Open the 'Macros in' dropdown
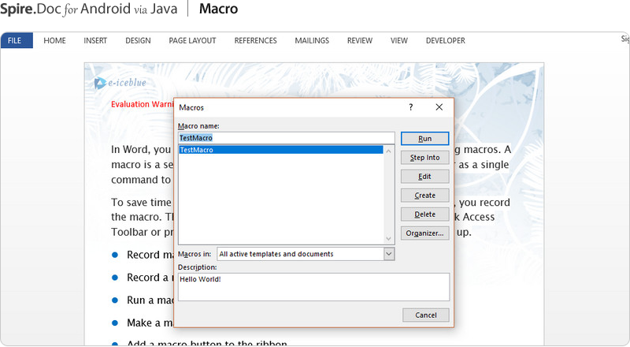 (x=388, y=254)
